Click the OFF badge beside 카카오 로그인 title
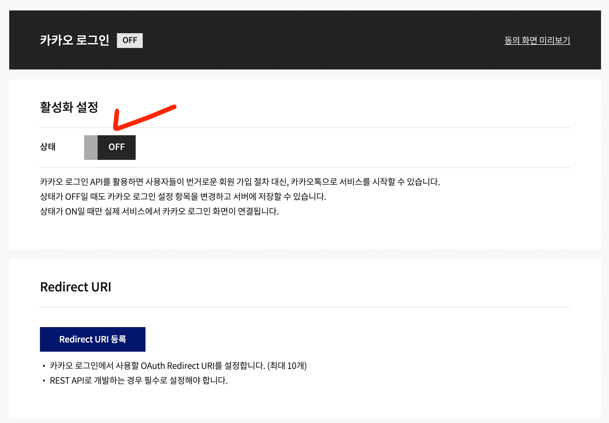The height and width of the screenshot is (423, 609). [130, 40]
